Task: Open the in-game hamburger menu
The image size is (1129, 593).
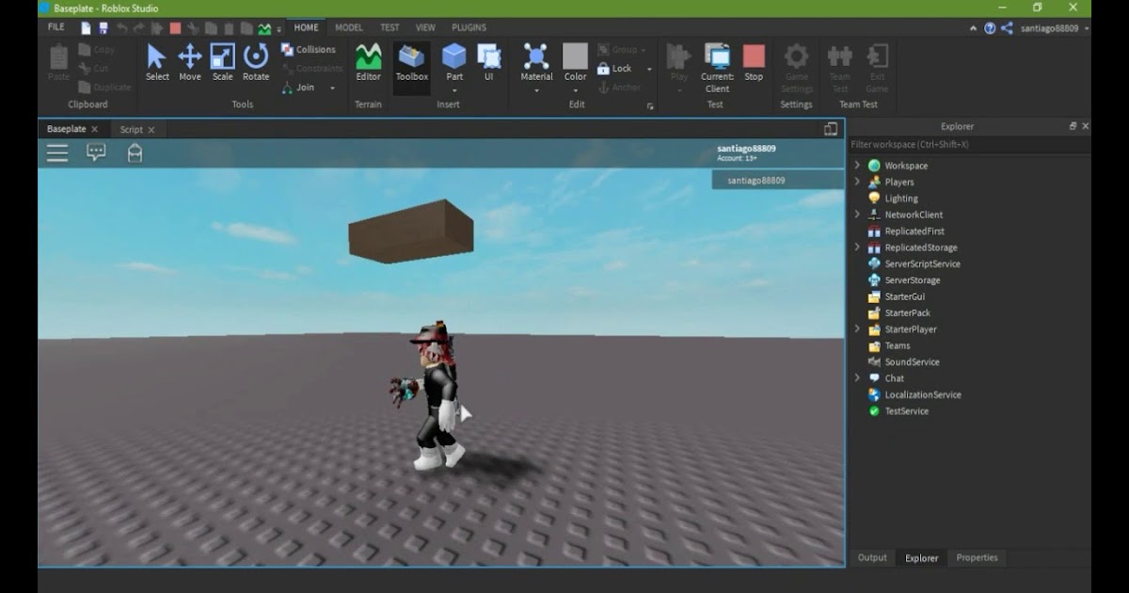Action: click(x=57, y=152)
